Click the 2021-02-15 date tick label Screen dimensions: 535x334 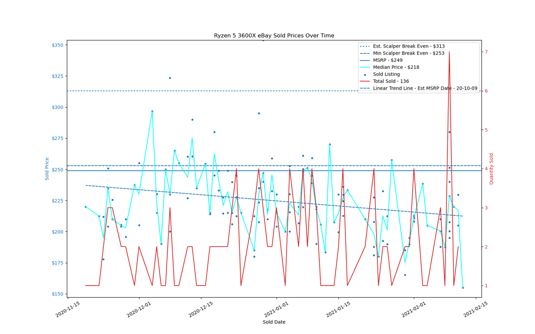pos(476,309)
